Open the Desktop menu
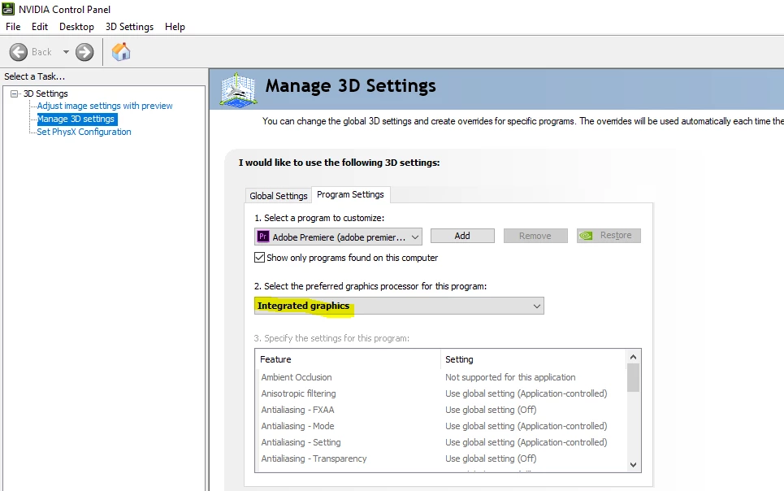 click(x=76, y=27)
